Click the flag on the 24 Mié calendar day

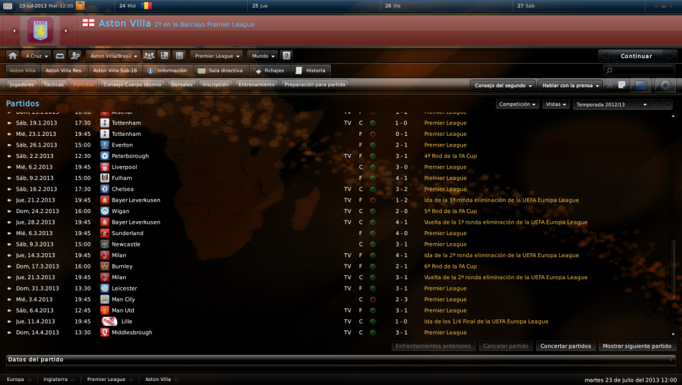tap(147, 5)
